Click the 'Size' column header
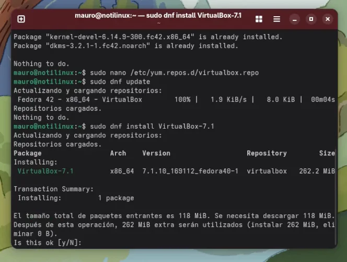 coord(327,153)
